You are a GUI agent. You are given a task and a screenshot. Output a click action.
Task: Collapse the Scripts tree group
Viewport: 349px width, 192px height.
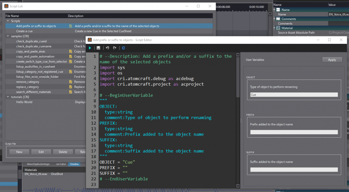click(x=8, y=21)
